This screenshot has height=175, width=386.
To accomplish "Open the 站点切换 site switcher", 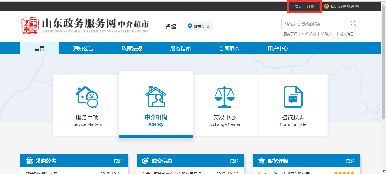I will click(198, 26).
